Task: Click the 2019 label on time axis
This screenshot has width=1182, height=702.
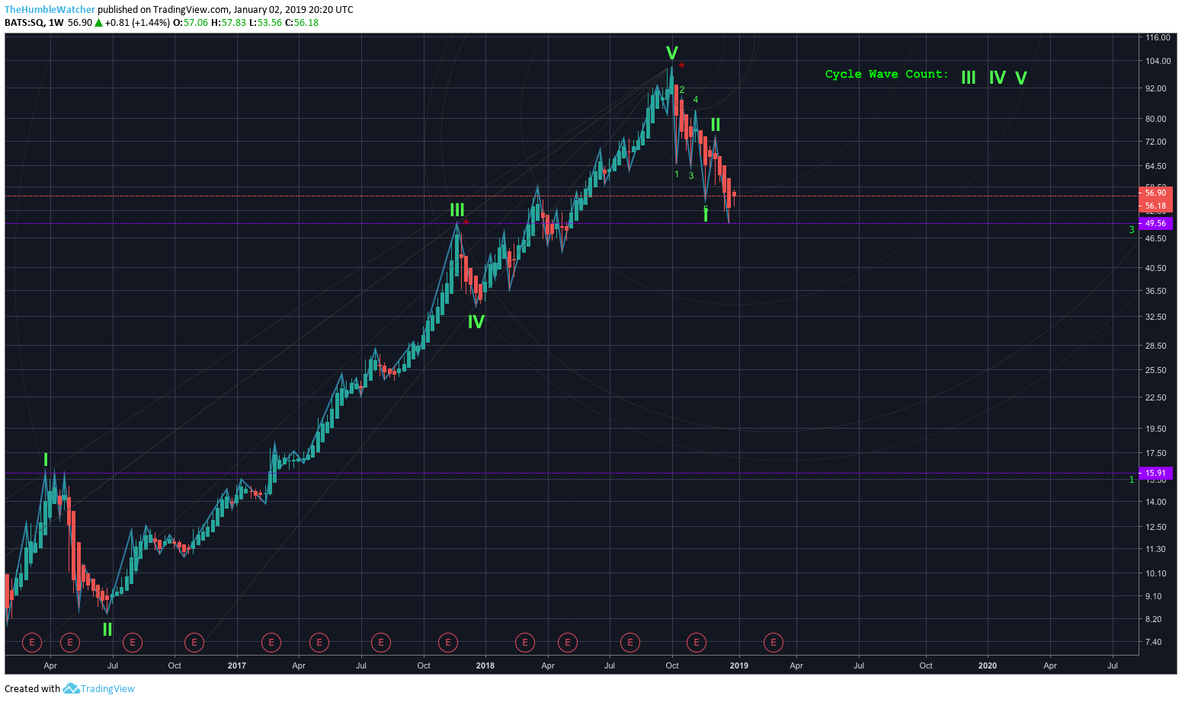Action: 738,665
